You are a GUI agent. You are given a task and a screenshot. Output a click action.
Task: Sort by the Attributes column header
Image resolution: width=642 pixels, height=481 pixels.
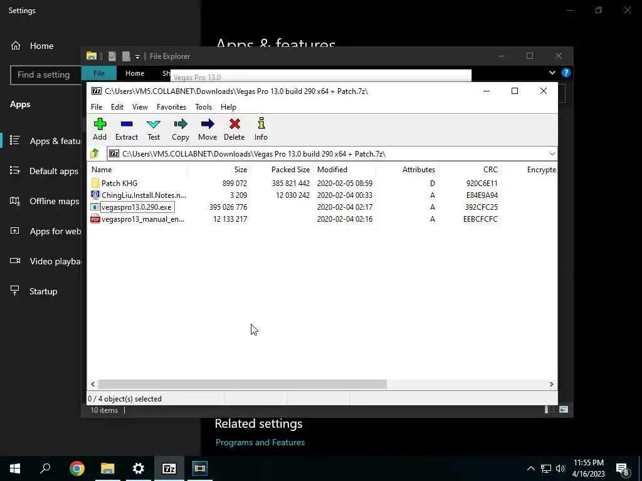point(408,169)
